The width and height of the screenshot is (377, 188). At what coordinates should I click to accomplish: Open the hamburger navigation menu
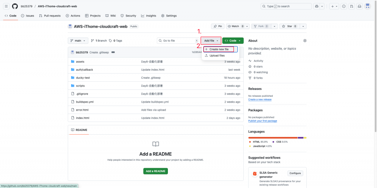point(6,6)
